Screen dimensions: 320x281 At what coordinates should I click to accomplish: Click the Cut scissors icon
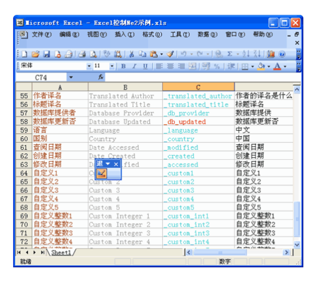coord(131,54)
